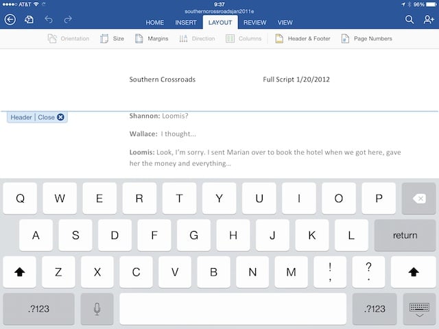Screen dimensions: 439x329
Task: Open the Size page option
Action: pyautogui.click(x=112, y=38)
